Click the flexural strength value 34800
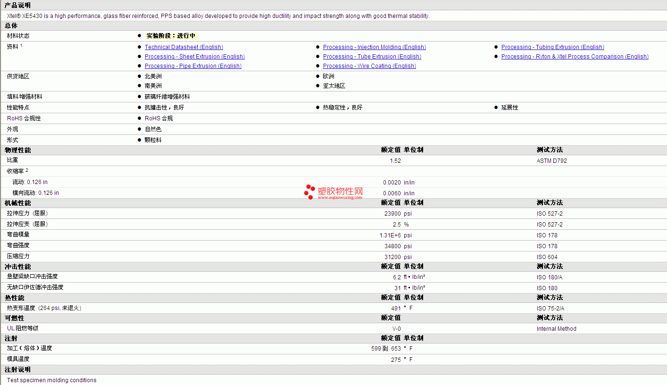Image resolution: width=667 pixels, height=385 pixels. coord(393,246)
